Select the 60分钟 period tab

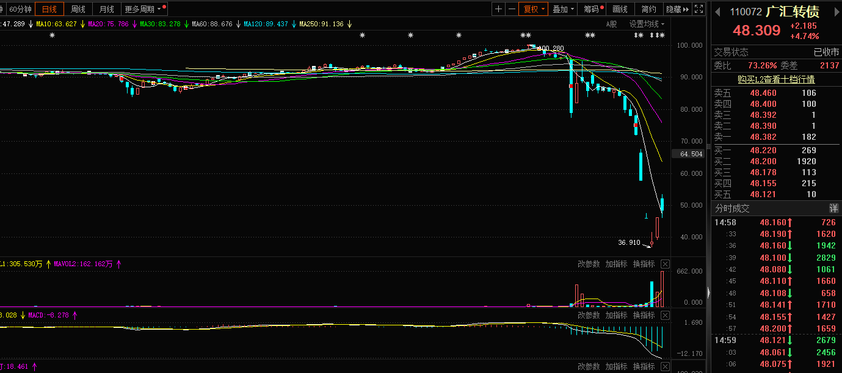coord(20,9)
